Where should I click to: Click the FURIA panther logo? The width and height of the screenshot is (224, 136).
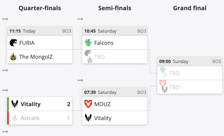(x=13, y=43)
